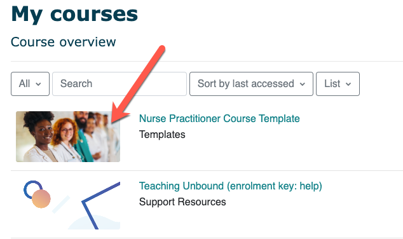Open the Teaching Unbound course link
This screenshot has height=239, width=403.
point(231,186)
